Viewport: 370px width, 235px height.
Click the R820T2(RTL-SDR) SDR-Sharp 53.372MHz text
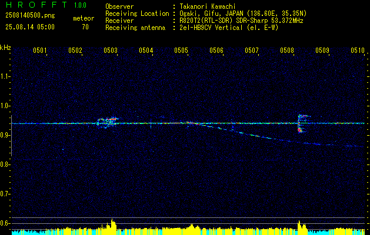point(241,21)
